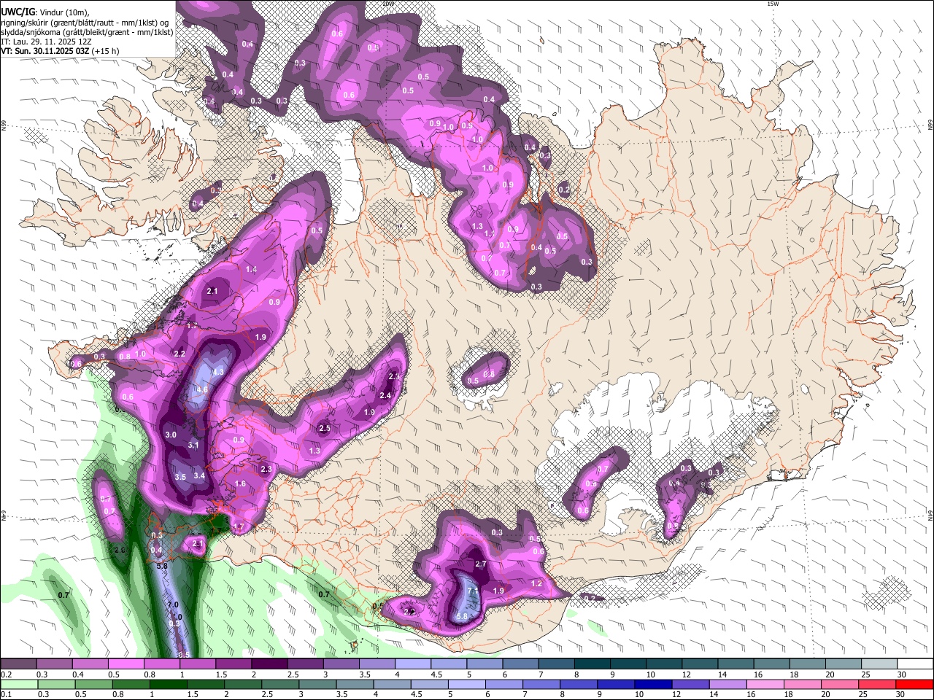Select the top snow-scale swatch labeled 0.4
Image resolution: width=934 pixels, height=700 pixels.
coord(90,664)
